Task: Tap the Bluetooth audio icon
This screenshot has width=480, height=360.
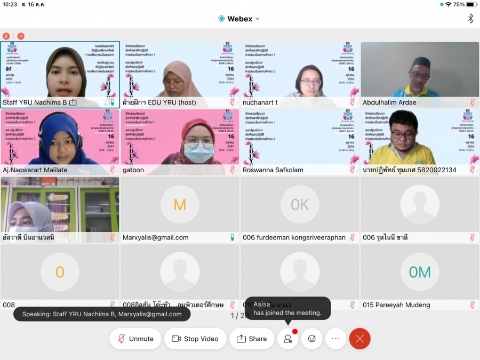Action: [x=470, y=19]
